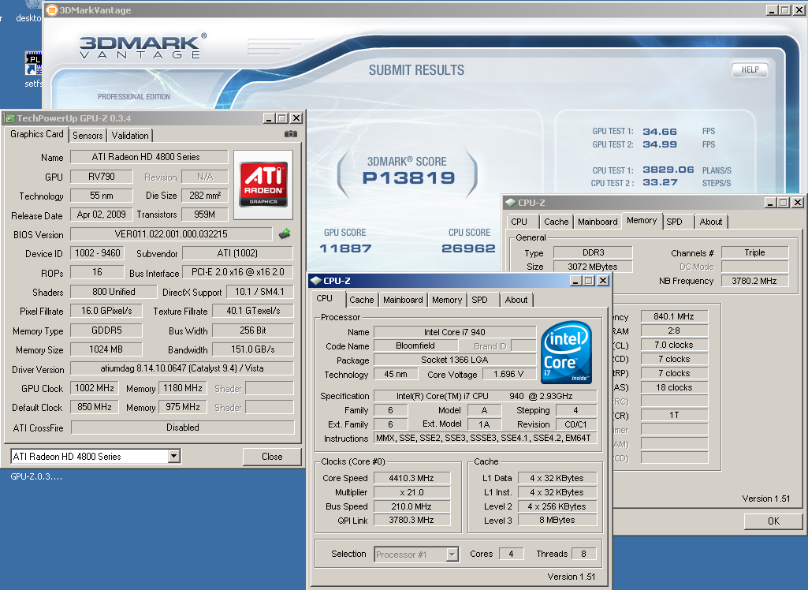Click the Release Date Apr 02, 2009 field

pyautogui.click(x=102, y=215)
